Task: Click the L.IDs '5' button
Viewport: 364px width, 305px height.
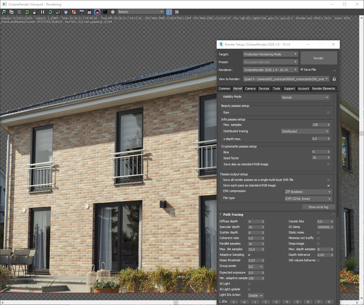Action: (297, 302)
